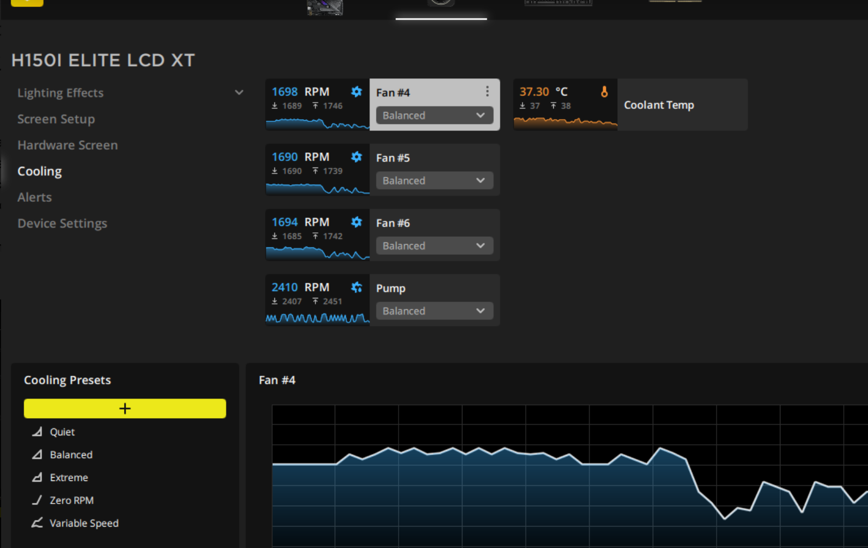Open the Balanced dropdown for Fan #6

(x=435, y=246)
